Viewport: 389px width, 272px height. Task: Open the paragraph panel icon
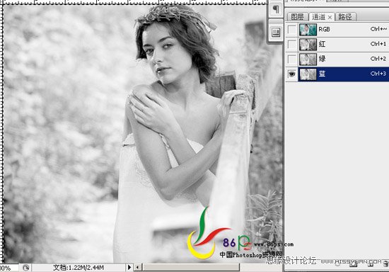(x=276, y=10)
